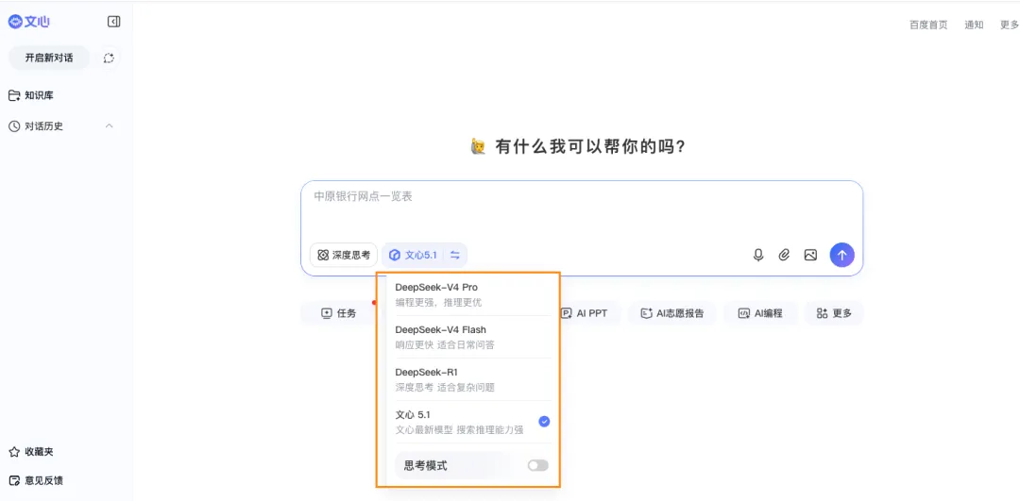1020x501 pixels.
Task: Click the 文心最新模型 搜索推理能力强 description
Action: coord(459,430)
